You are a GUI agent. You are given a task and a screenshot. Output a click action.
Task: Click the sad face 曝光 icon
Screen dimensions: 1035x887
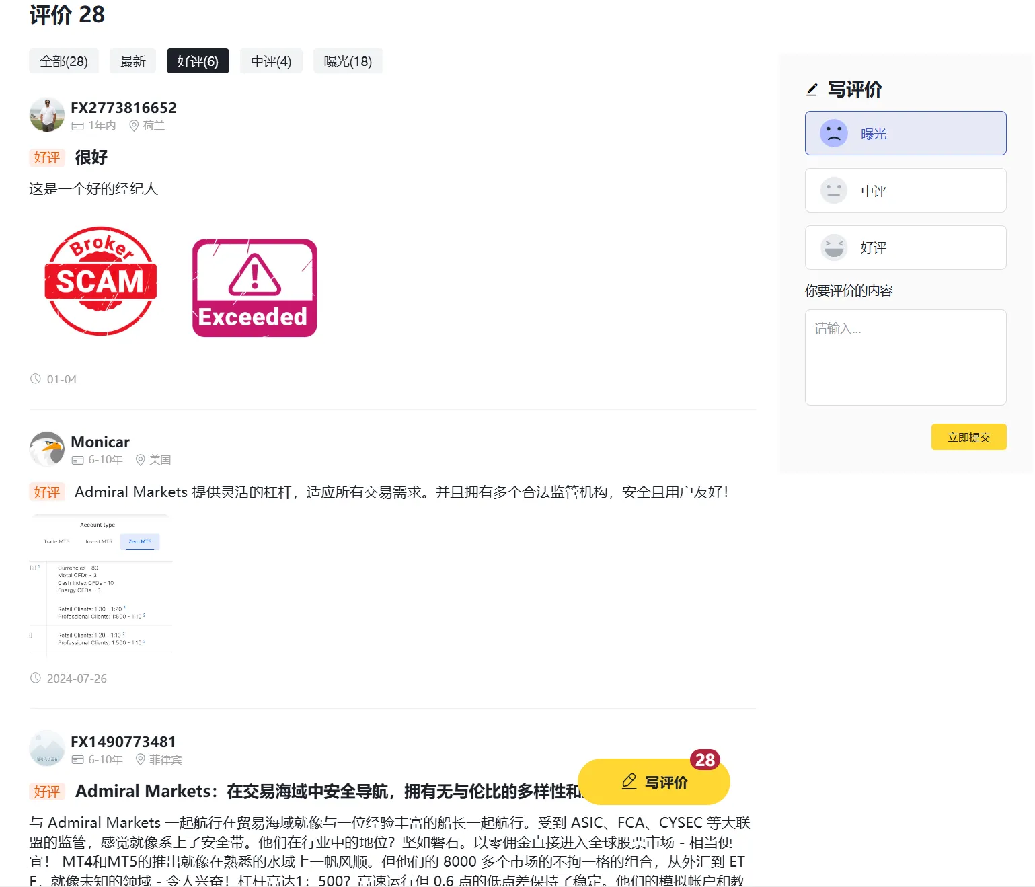(x=834, y=133)
